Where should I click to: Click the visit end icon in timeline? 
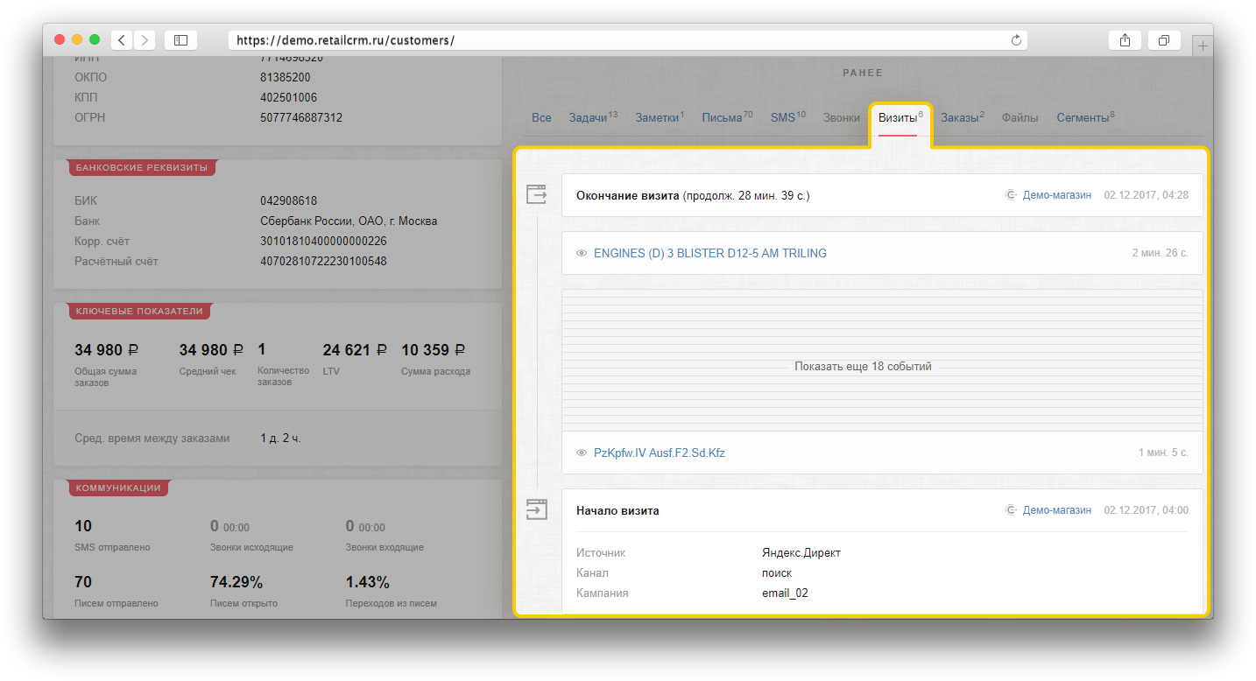(536, 194)
